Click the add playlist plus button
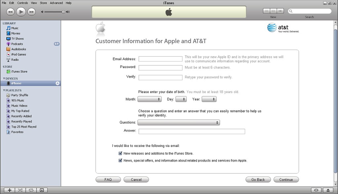Viewport: 338px width, 194px height. (10, 190)
